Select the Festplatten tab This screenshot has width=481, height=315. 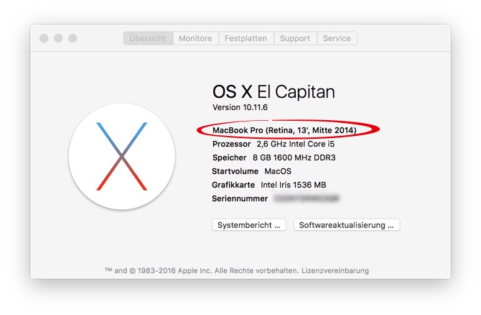pyautogui.click(x=246, y=38)
